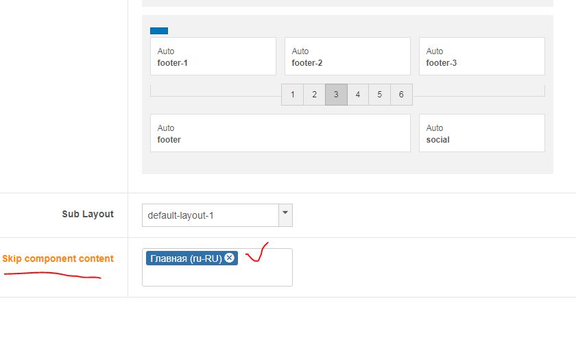Viewport: 576px width, 351px height.
Task: Open the Sub Layout dropdown arrow
Action: tap(285, 215)
